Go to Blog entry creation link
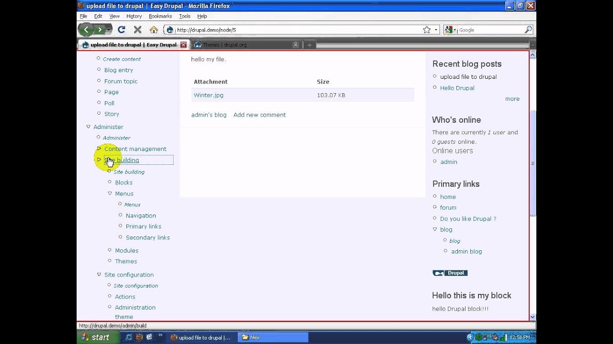This screenshot has width=613, height=344. [118, 70]
